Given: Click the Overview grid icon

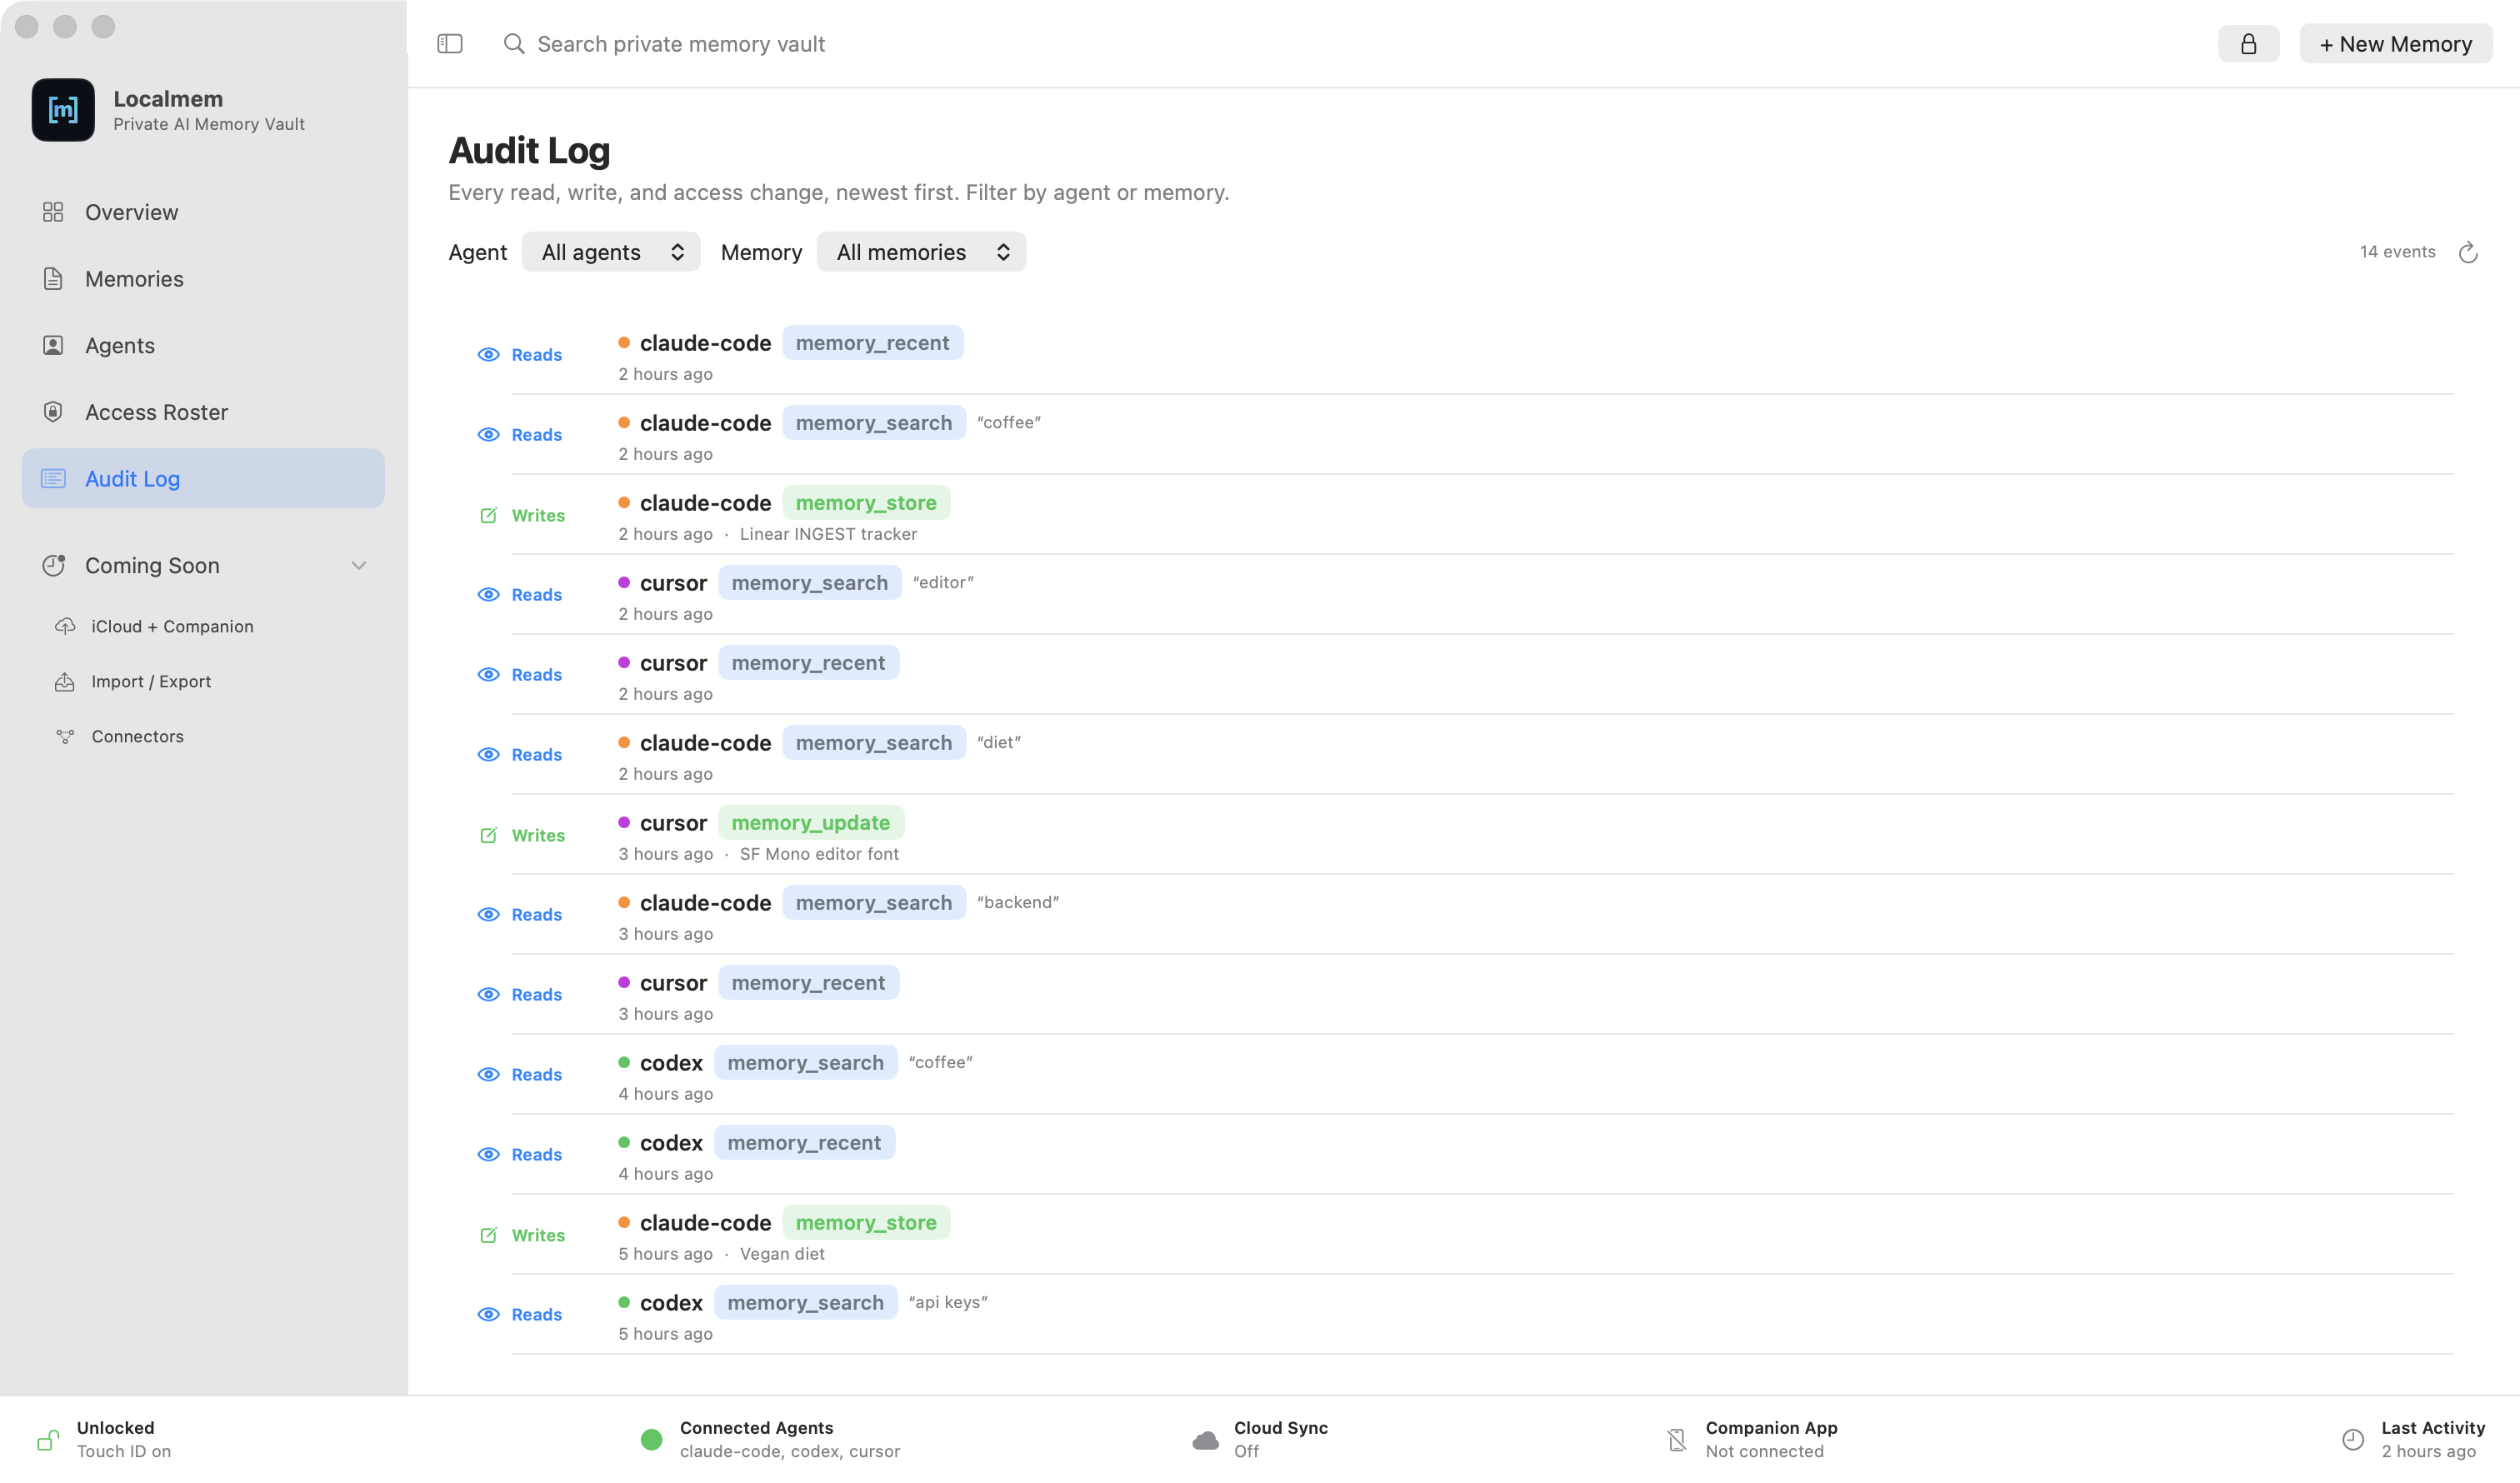Looking at the screenshot, I should tap(53, 212).
